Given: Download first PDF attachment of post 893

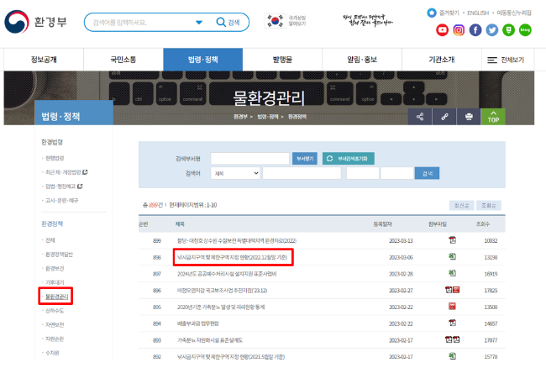Looking at the screenshot, I should [449, 339].
